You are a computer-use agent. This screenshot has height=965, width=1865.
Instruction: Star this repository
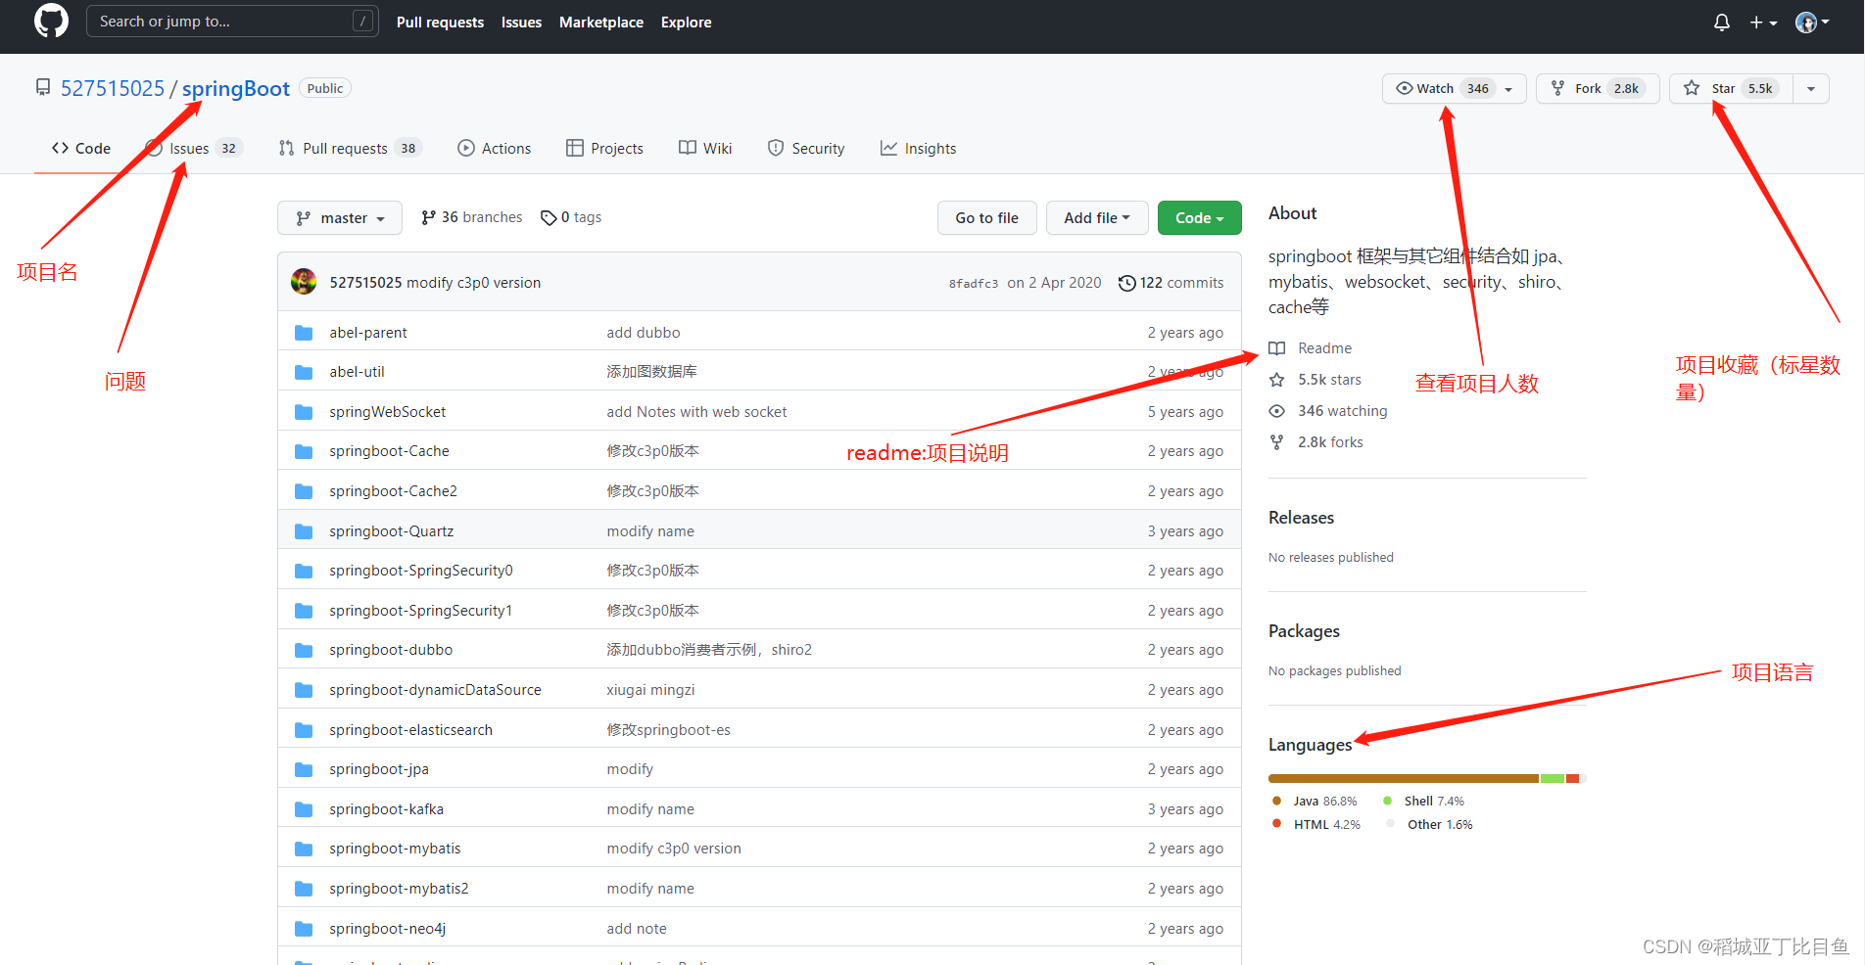point(1731,88)
